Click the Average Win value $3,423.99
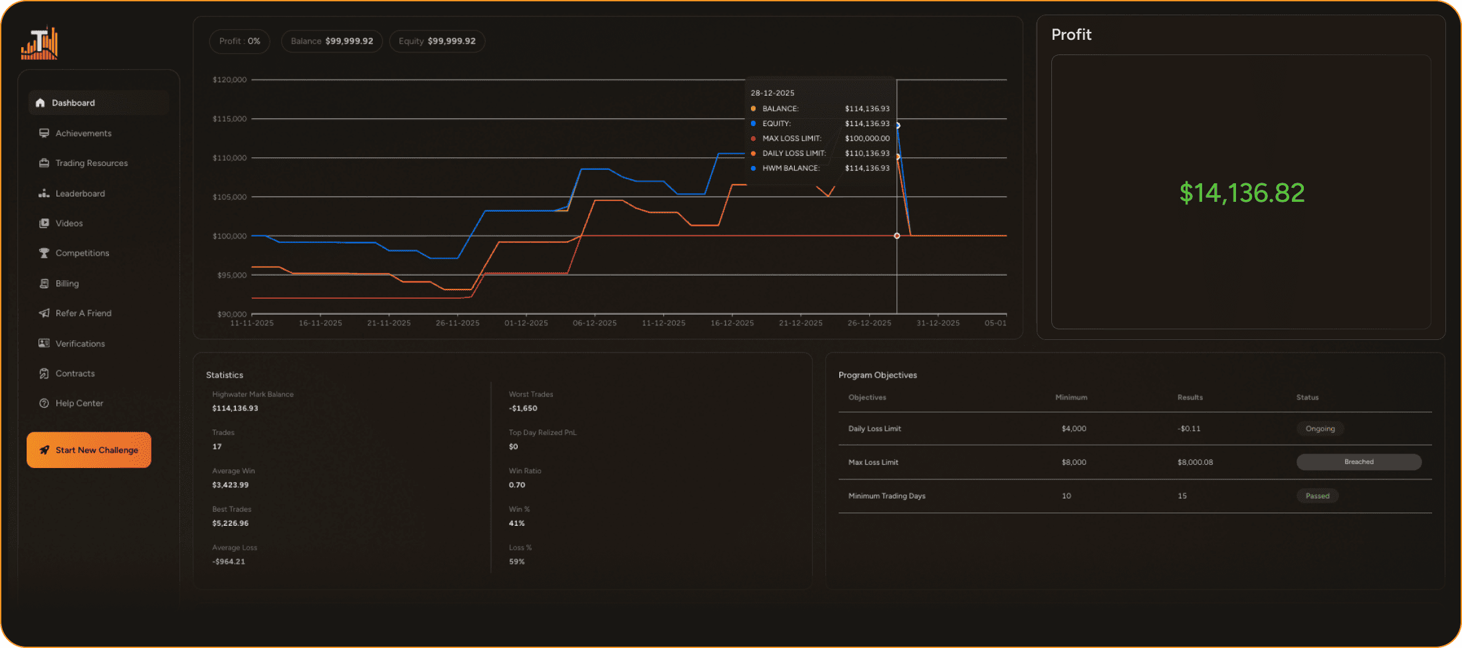 pos(230,485)
